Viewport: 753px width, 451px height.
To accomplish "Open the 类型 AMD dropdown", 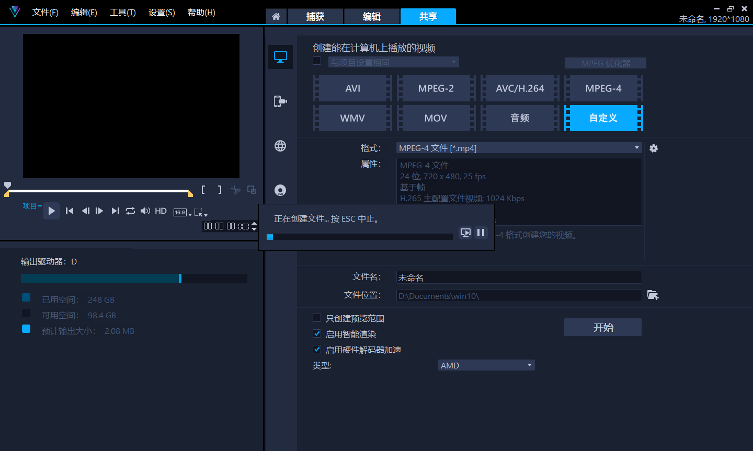I will click(486, 365).
